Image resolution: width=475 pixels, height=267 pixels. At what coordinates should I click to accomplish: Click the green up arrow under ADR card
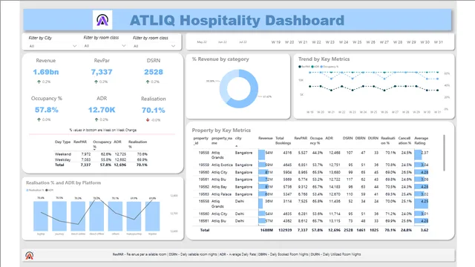click(96, 119)
